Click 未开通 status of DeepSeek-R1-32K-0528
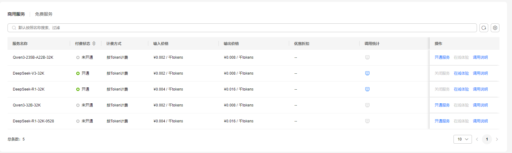The image size is (512, 153). 84,121
